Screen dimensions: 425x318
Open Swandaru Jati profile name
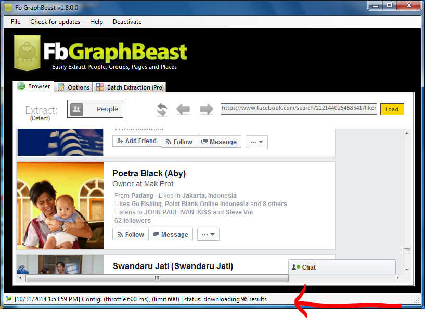click(173, 266)
